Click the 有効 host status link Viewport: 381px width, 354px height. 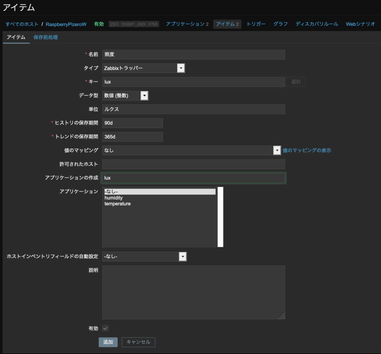pos(99,24)
